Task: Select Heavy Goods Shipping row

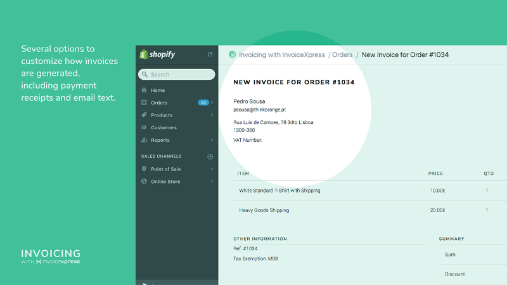Action: coord(370,210)
